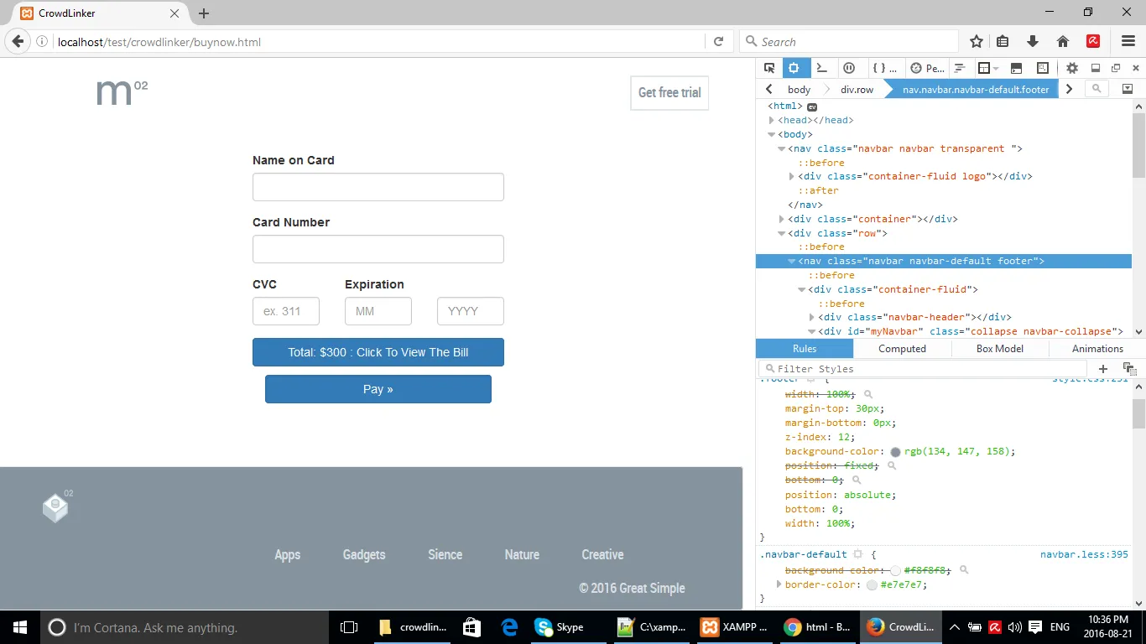
Task: Click the MM expiration field
Action: tap(378, 311)
